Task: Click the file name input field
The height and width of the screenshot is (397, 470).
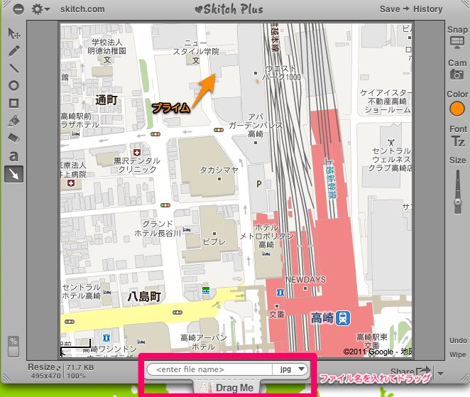Action: [210, 369]
